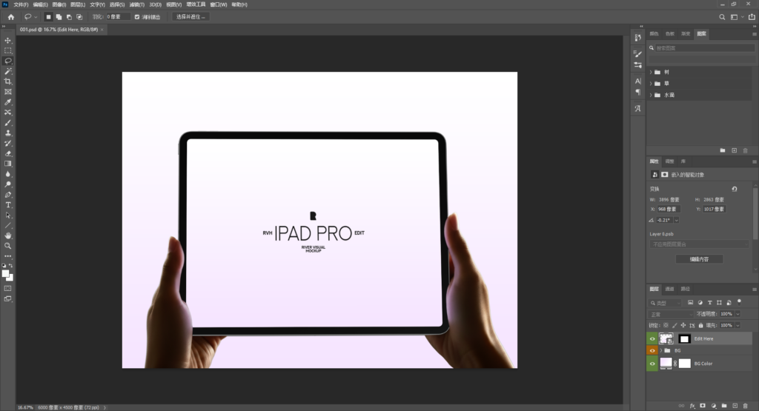
Task: Open the 窗口(W) menu
Action: [219, 4]
